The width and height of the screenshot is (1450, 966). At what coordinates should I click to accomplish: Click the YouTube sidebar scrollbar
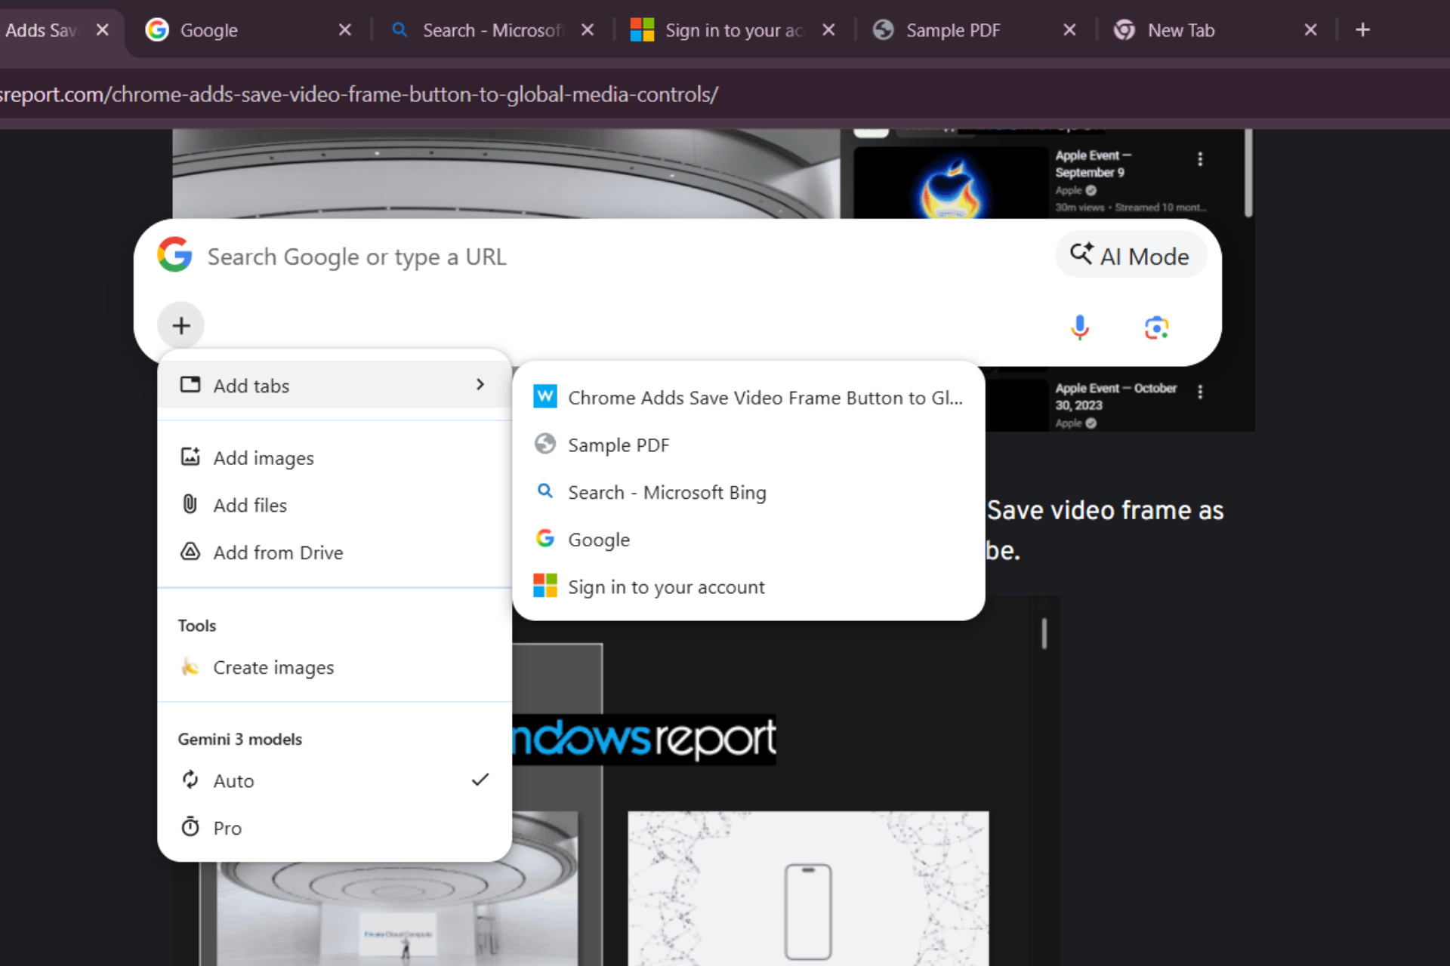click(x=1248, y=174)
